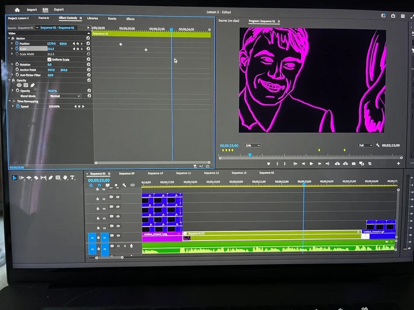Toggle animation stopwatch for Rotation
414x310 pixels.
(17, 64)
